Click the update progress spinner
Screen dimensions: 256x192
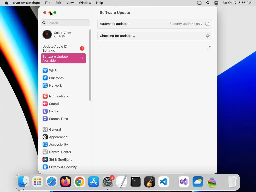(208, 36)
